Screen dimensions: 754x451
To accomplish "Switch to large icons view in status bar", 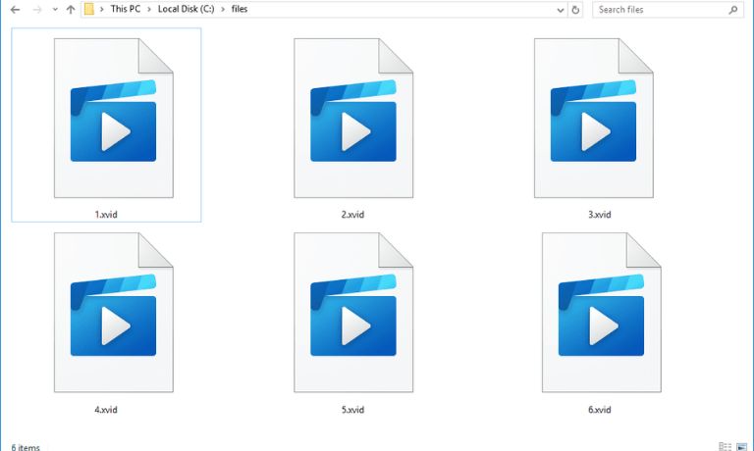I will 742,447.
